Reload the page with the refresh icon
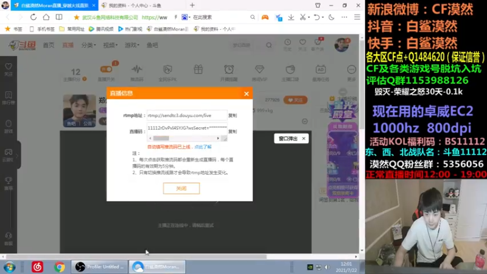 pyautogui.click(x=33, y=17)
